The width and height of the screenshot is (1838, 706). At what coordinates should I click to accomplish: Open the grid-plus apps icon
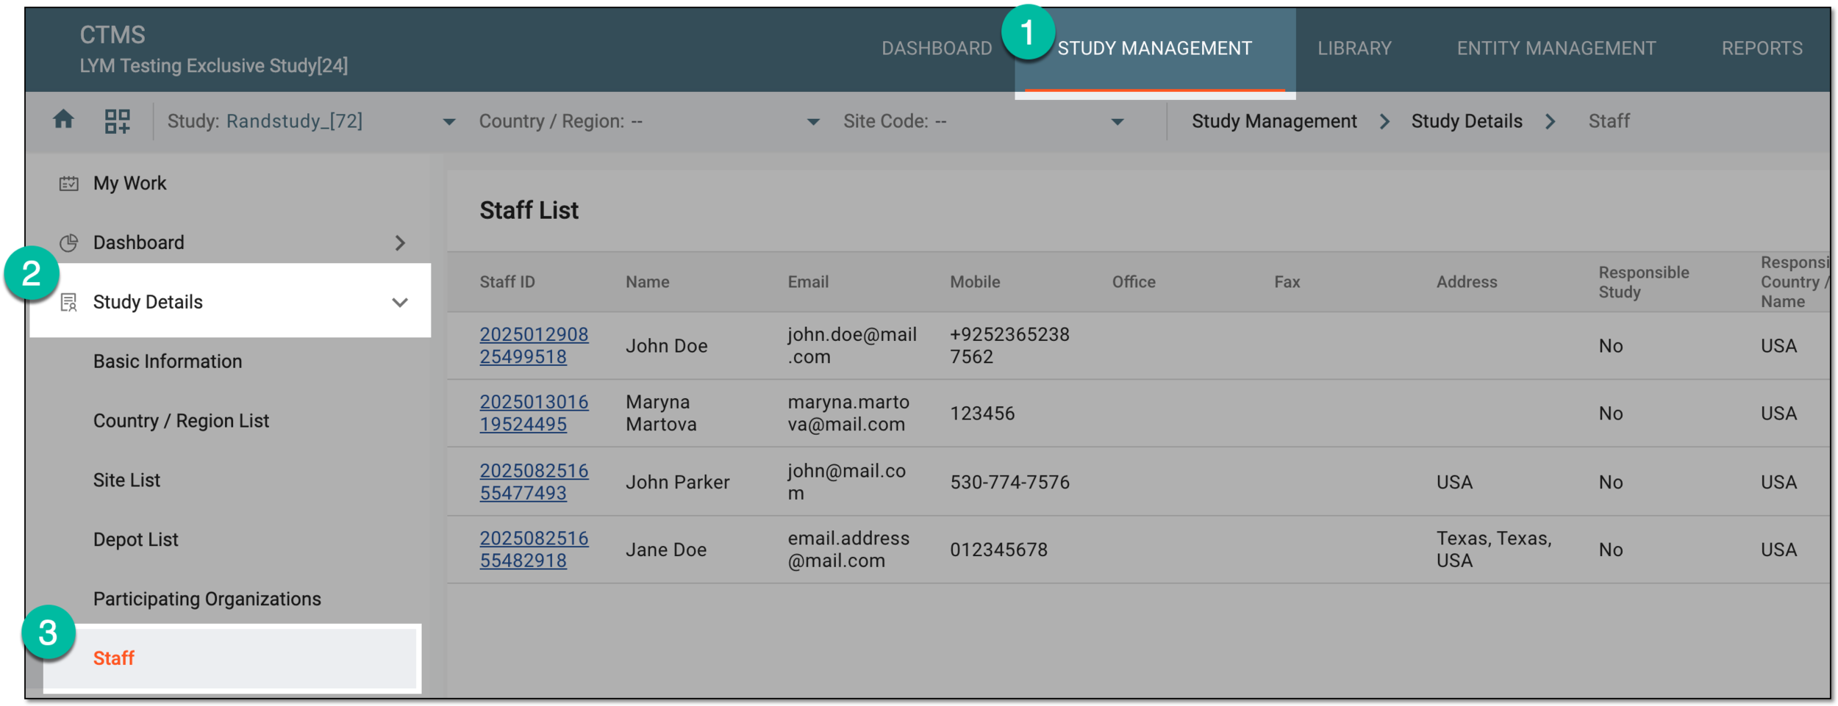point(117,121)
